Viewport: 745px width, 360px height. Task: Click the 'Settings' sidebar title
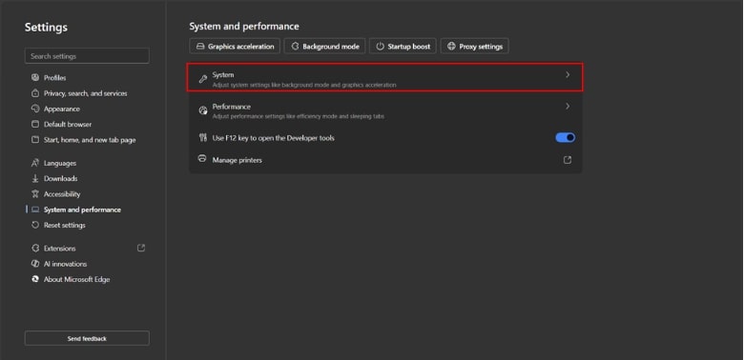tap(46, 27)
